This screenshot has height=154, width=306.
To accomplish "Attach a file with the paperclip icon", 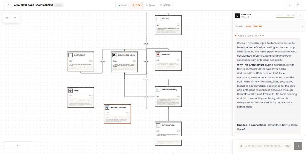I will 241,146.
